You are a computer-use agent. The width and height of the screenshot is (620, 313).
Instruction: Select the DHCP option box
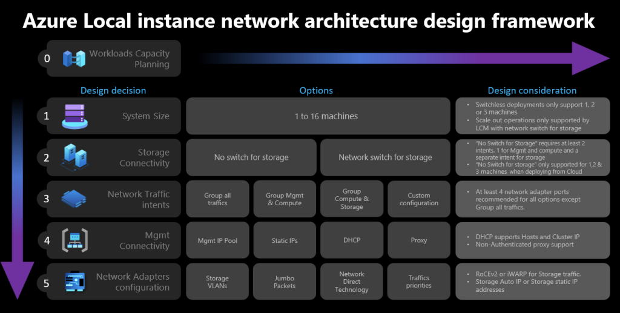click(352, 240)
